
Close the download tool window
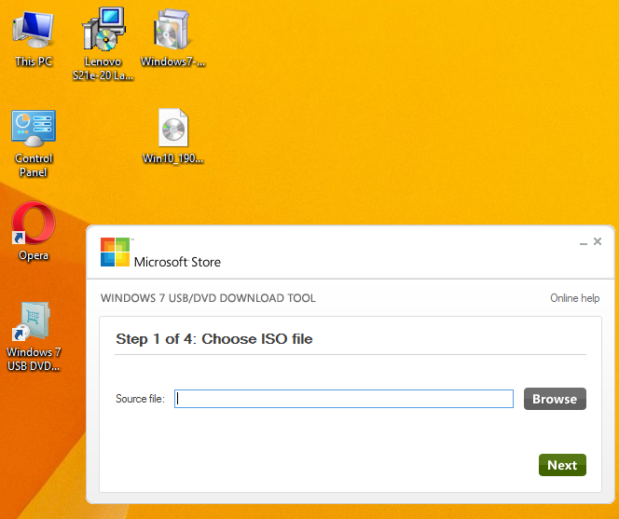click(598, 241)
